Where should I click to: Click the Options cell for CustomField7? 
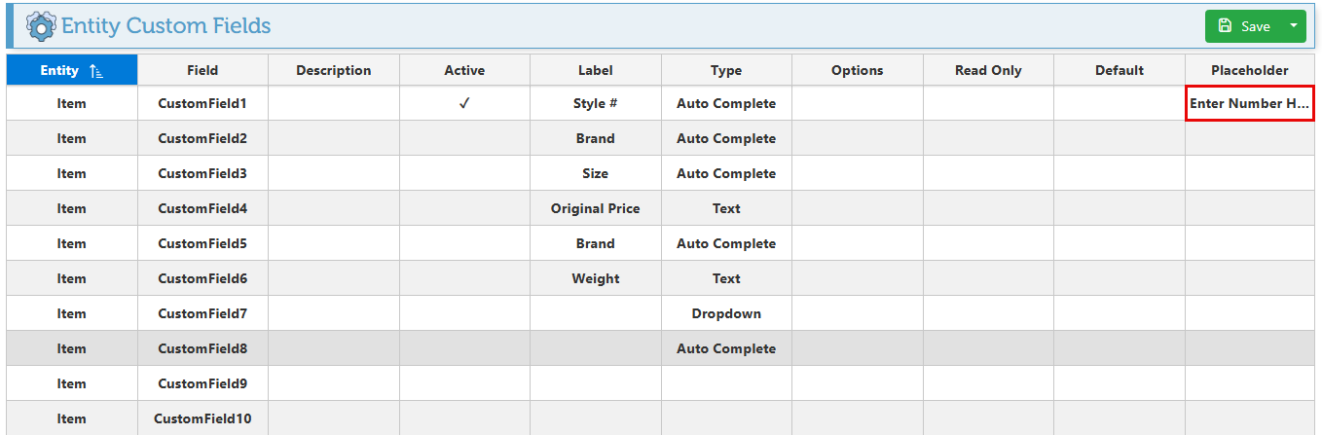point(857,313)
